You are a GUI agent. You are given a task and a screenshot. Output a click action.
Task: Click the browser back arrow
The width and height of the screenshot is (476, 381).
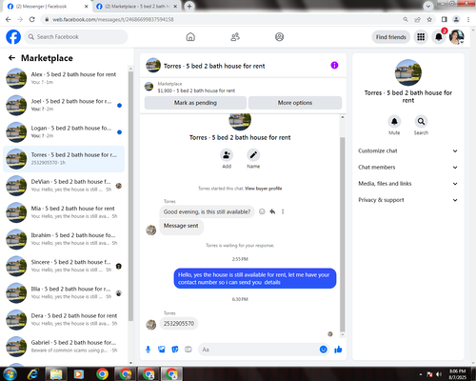(9, 19)
